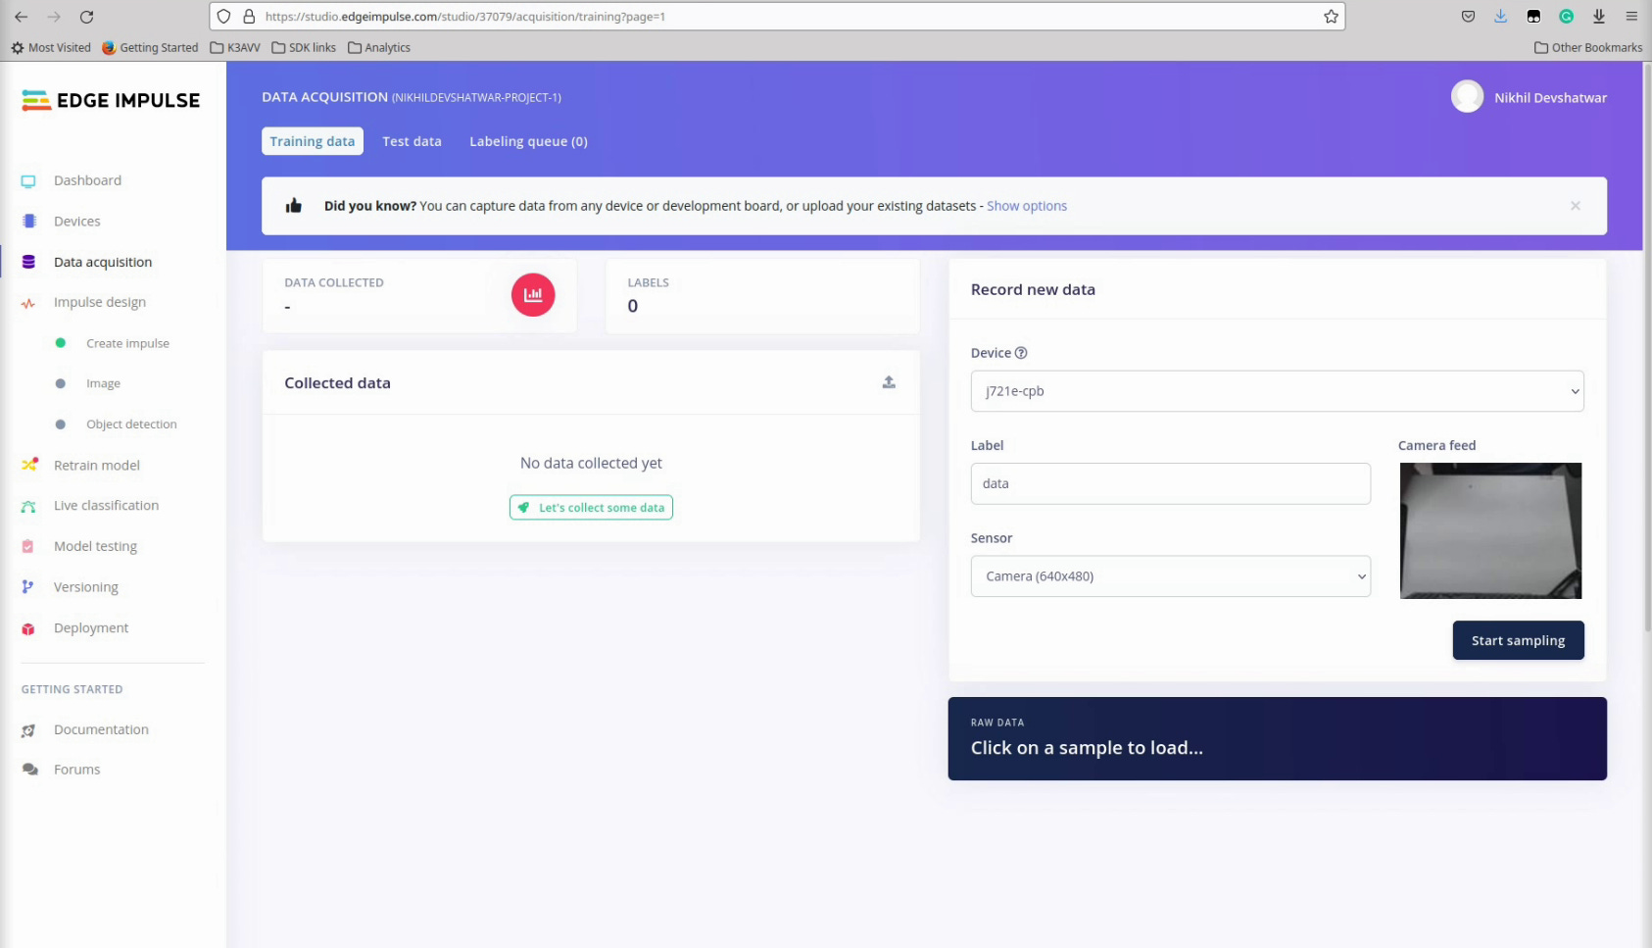Click the Deployment package icon

28,628
